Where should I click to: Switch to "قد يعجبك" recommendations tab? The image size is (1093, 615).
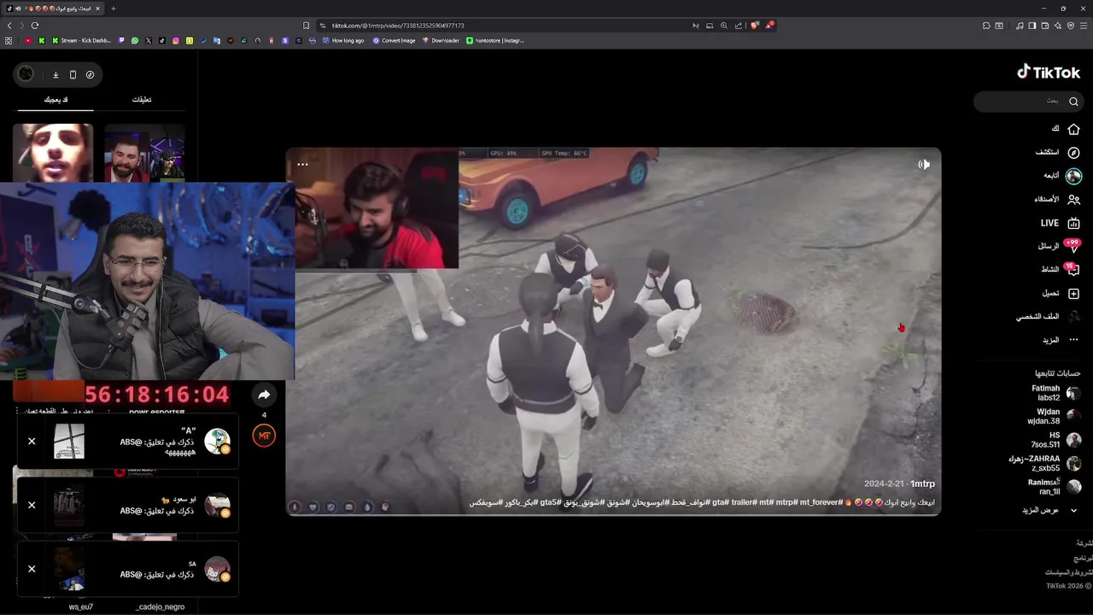point(56,100)
